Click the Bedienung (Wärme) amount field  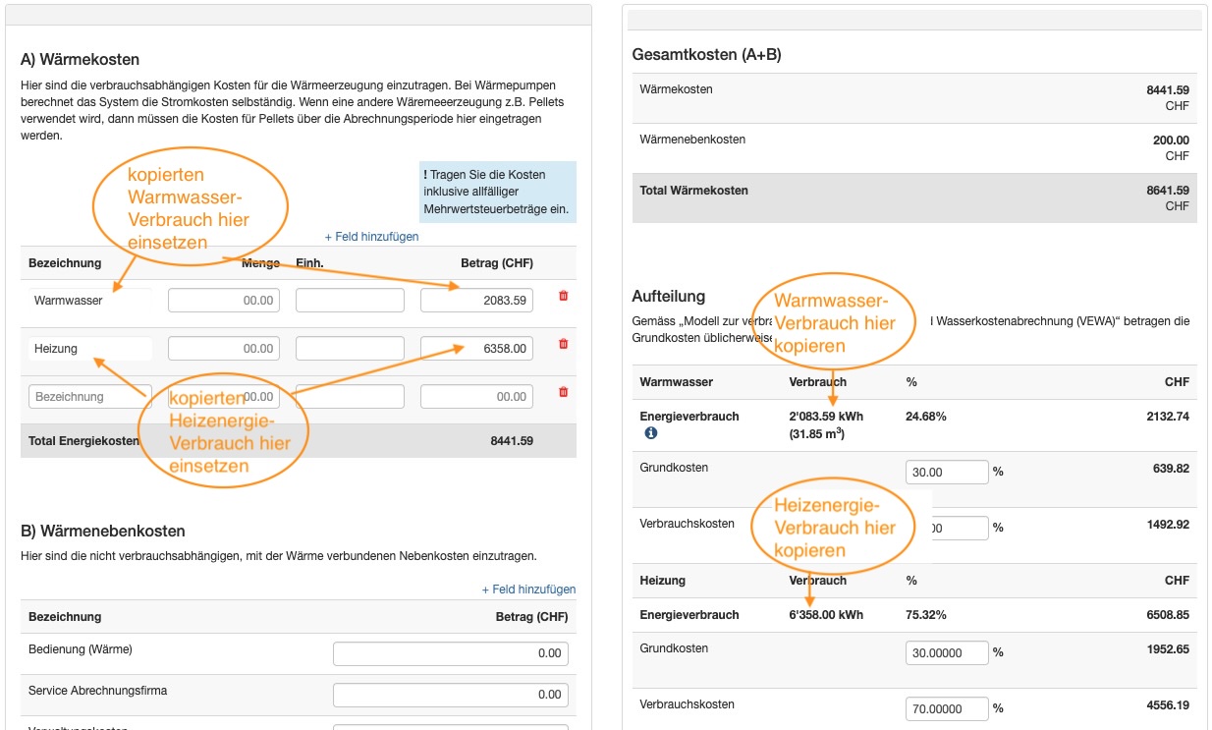tap(450, 653)
